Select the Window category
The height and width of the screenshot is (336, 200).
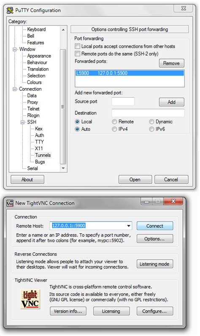pyautogui.click(x=27, y=49)
